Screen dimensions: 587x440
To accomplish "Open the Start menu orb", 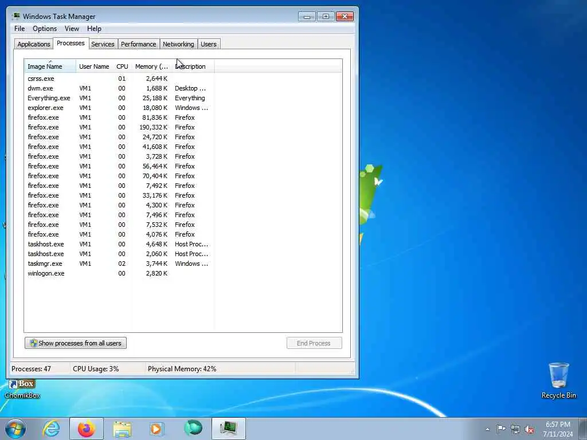I will click(15, 429).
